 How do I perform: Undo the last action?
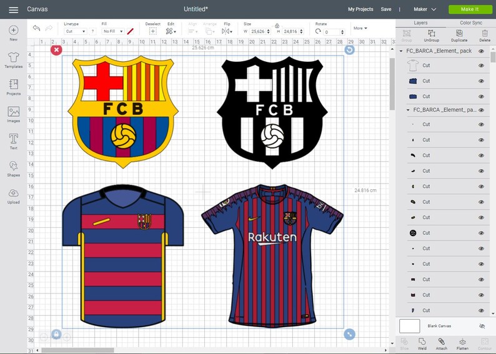36,28
